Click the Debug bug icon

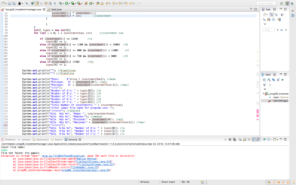(x=60, y=3)
